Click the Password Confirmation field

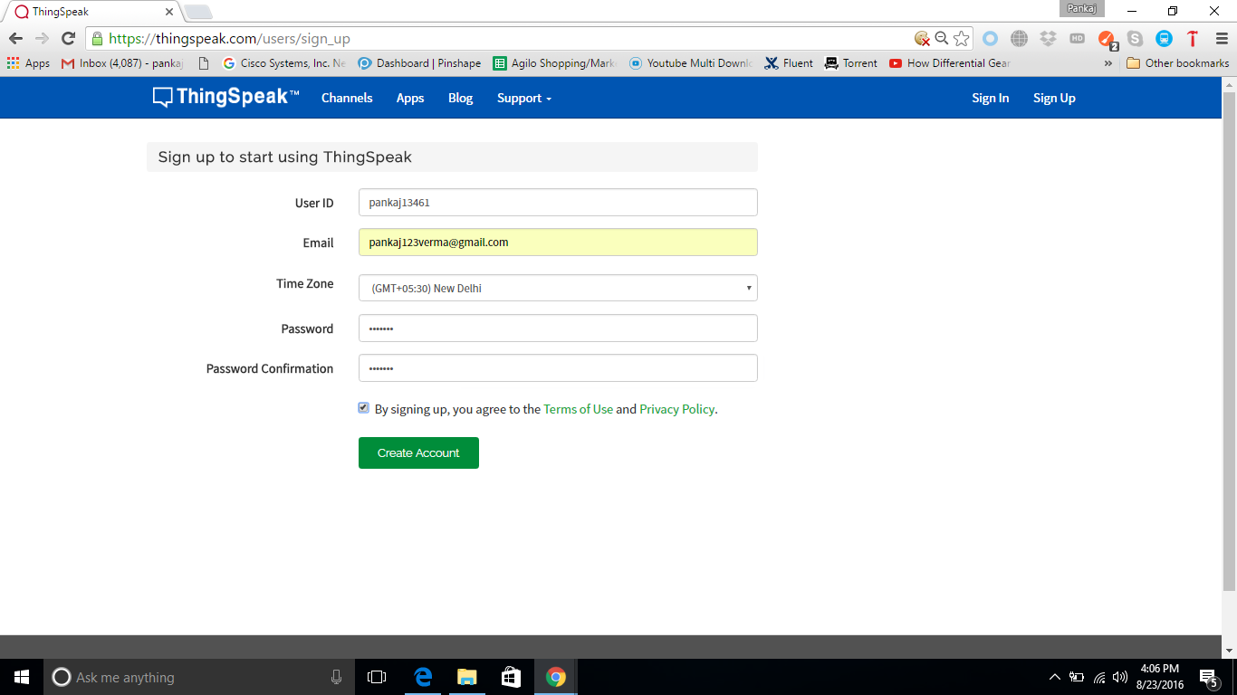[558, 368]
